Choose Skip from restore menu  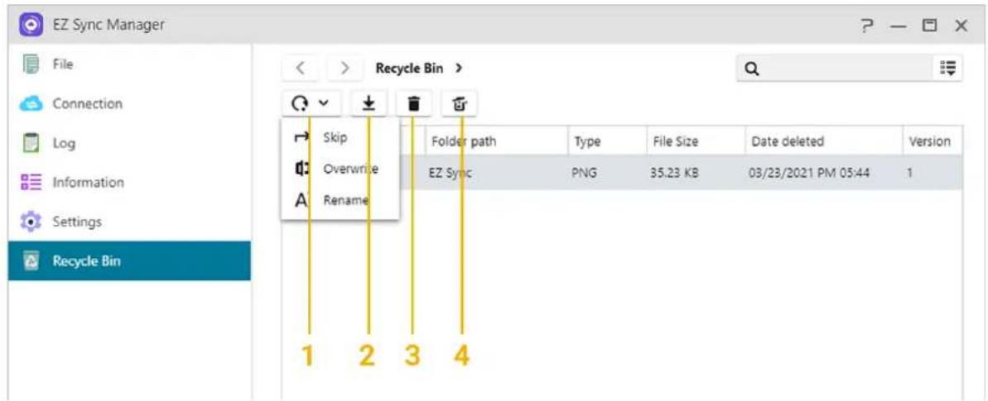coord(335,137)
